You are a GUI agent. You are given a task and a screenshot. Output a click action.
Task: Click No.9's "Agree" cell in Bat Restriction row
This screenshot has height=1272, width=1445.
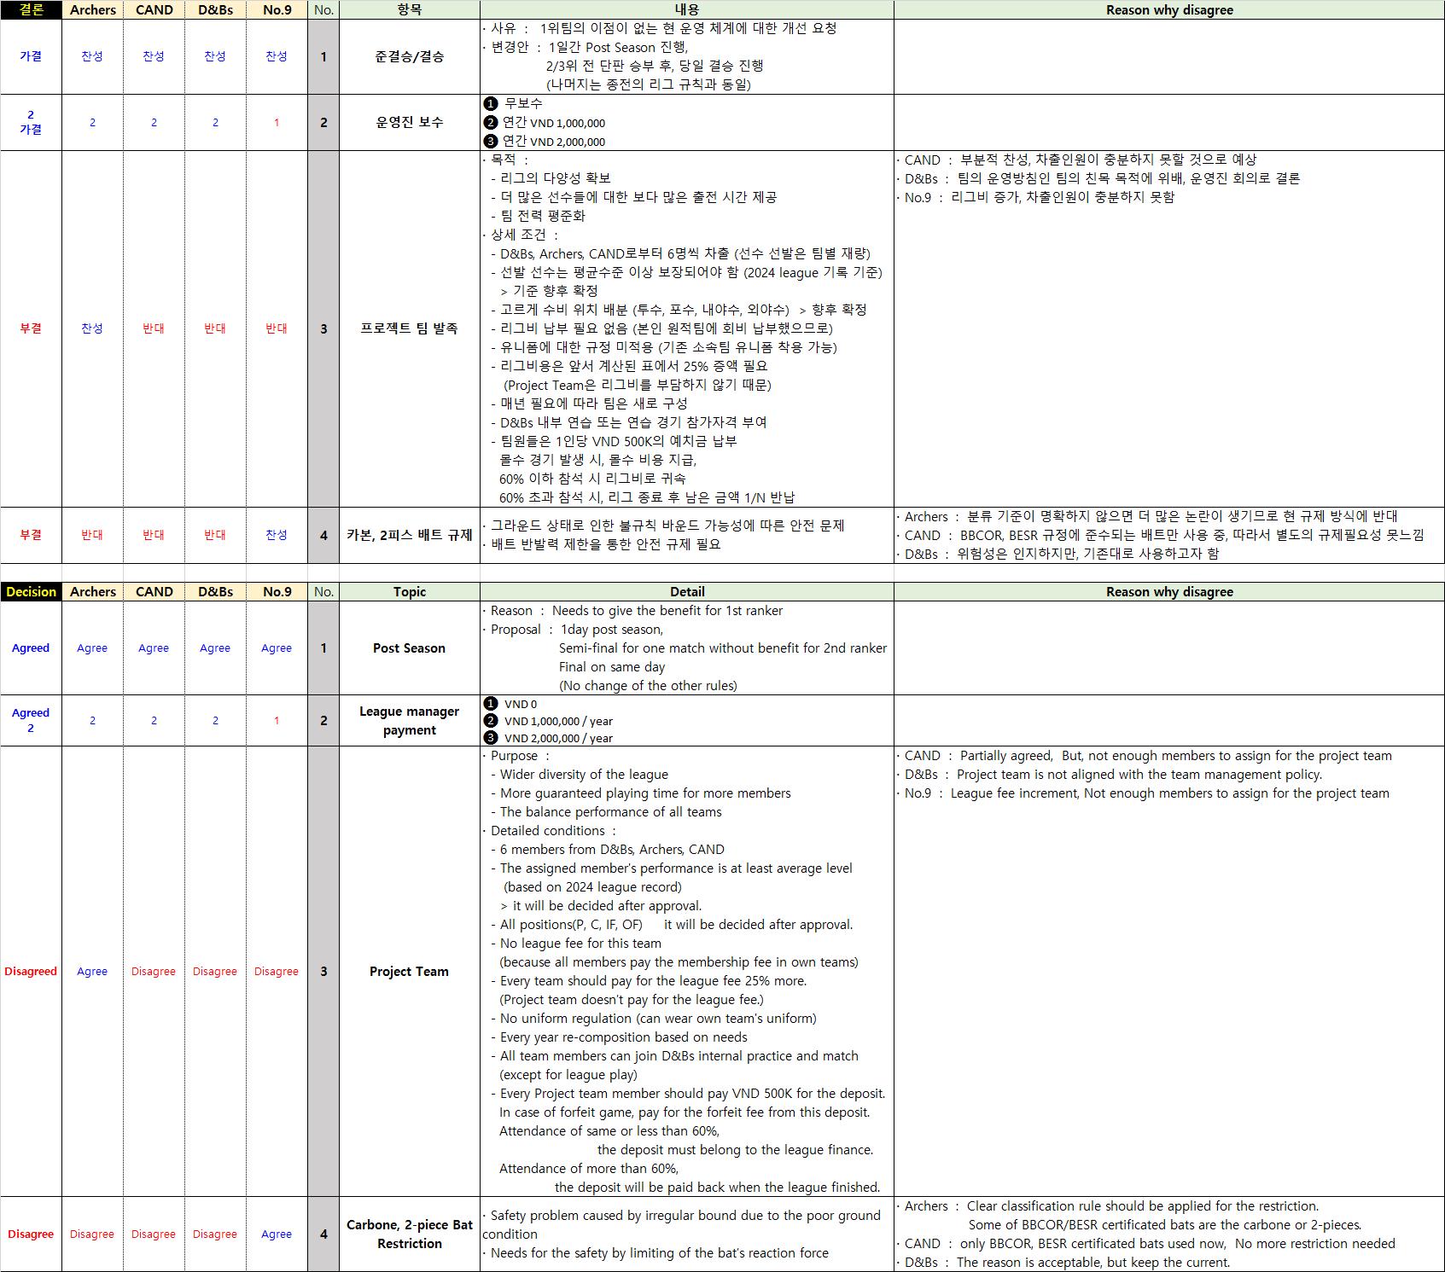[x=277, y=1234]
